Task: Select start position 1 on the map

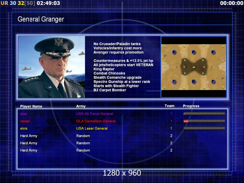Action: 174,52
